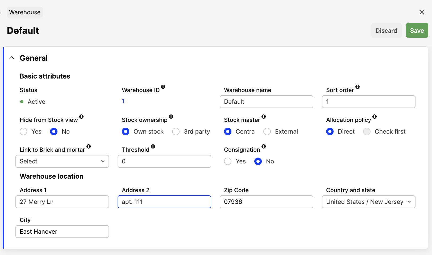Click the Sort order info icon
This screenshot has height=255, width=432.
[x=358, y=87]
